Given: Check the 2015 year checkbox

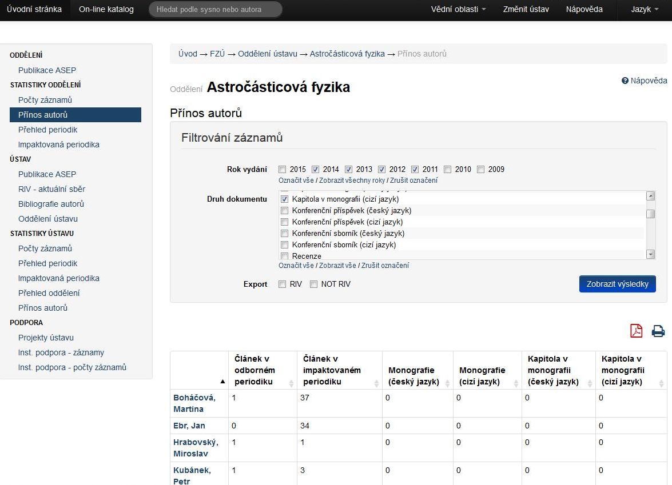Looking at the screenshot, I should 282,170.
